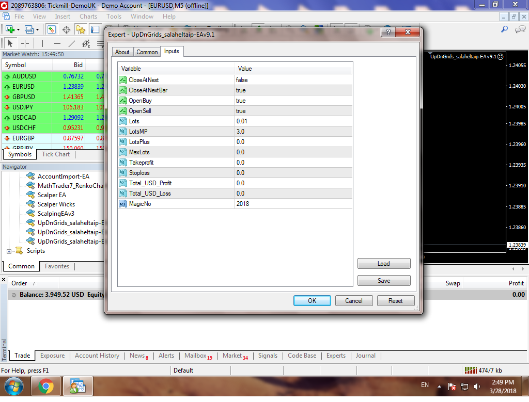This screenshot has width=529, height=402.
Task: Click the Save button
Action: tap(384, 280)
